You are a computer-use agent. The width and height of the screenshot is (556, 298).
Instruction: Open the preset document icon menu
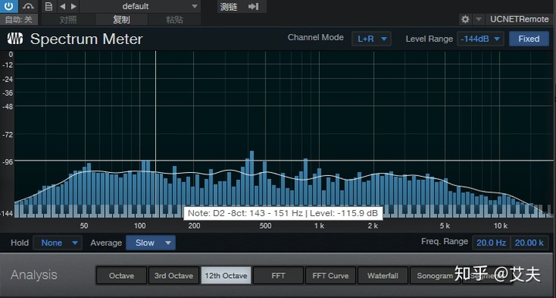tap(49, 6)
